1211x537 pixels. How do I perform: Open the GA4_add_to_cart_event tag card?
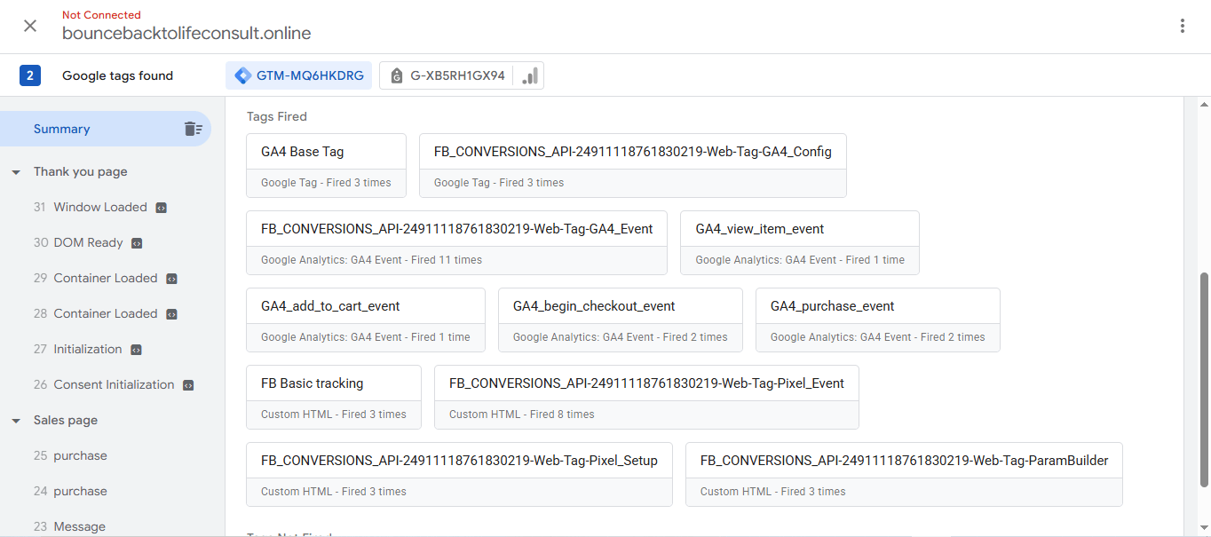pyautogui.click(x=366, y=320)
